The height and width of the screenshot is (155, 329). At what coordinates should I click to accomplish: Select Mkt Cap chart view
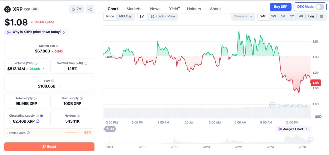coord(126,16)
